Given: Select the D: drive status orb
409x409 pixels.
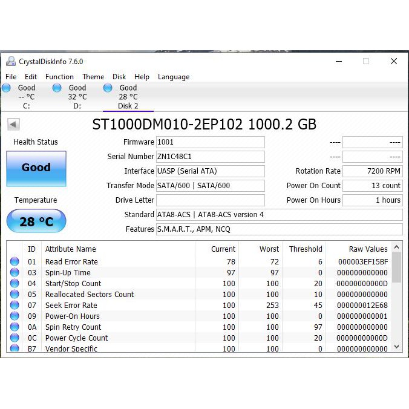Looking at the screenshot, I should pos(57,88).
